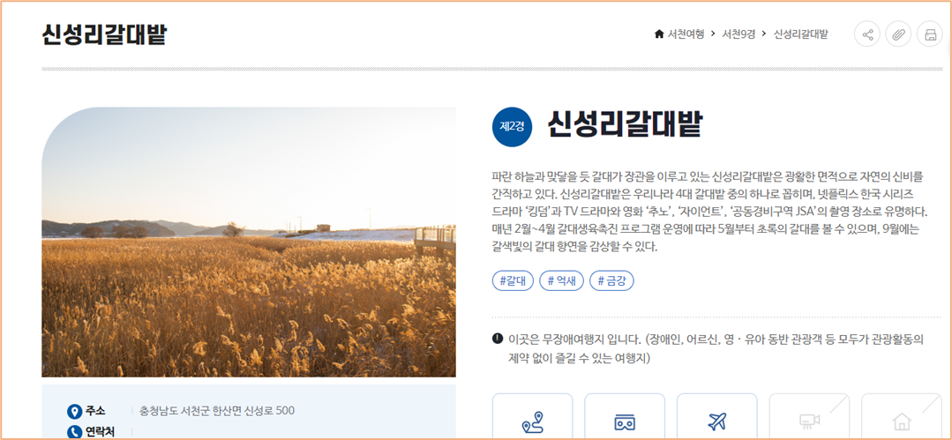This screenshot has height=440, width=952.
Task: Click the description paragraph starting 파란 하늘과
Action: coord(710,213)
